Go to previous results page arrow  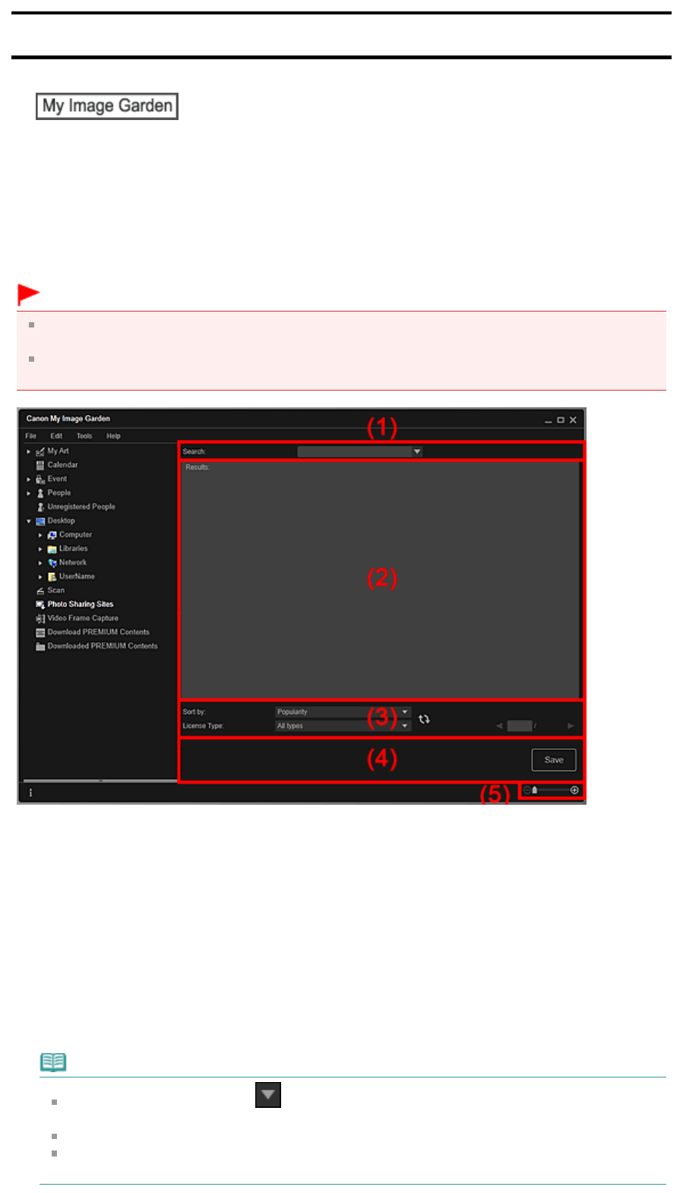coord(499,726)
